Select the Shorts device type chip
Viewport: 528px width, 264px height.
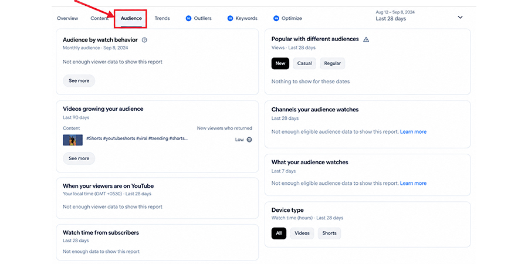[x=329, y=233]
